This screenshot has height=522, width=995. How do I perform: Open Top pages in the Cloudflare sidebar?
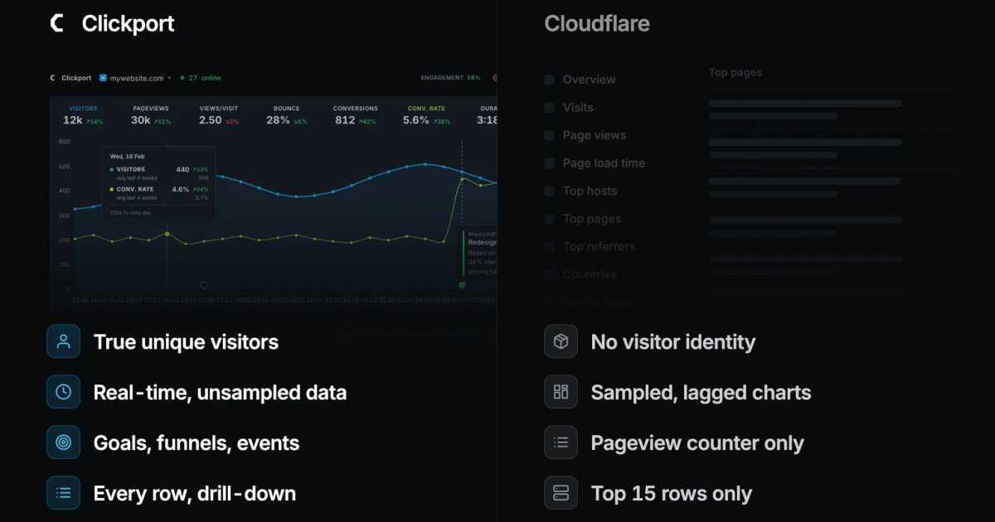point(592,219)
